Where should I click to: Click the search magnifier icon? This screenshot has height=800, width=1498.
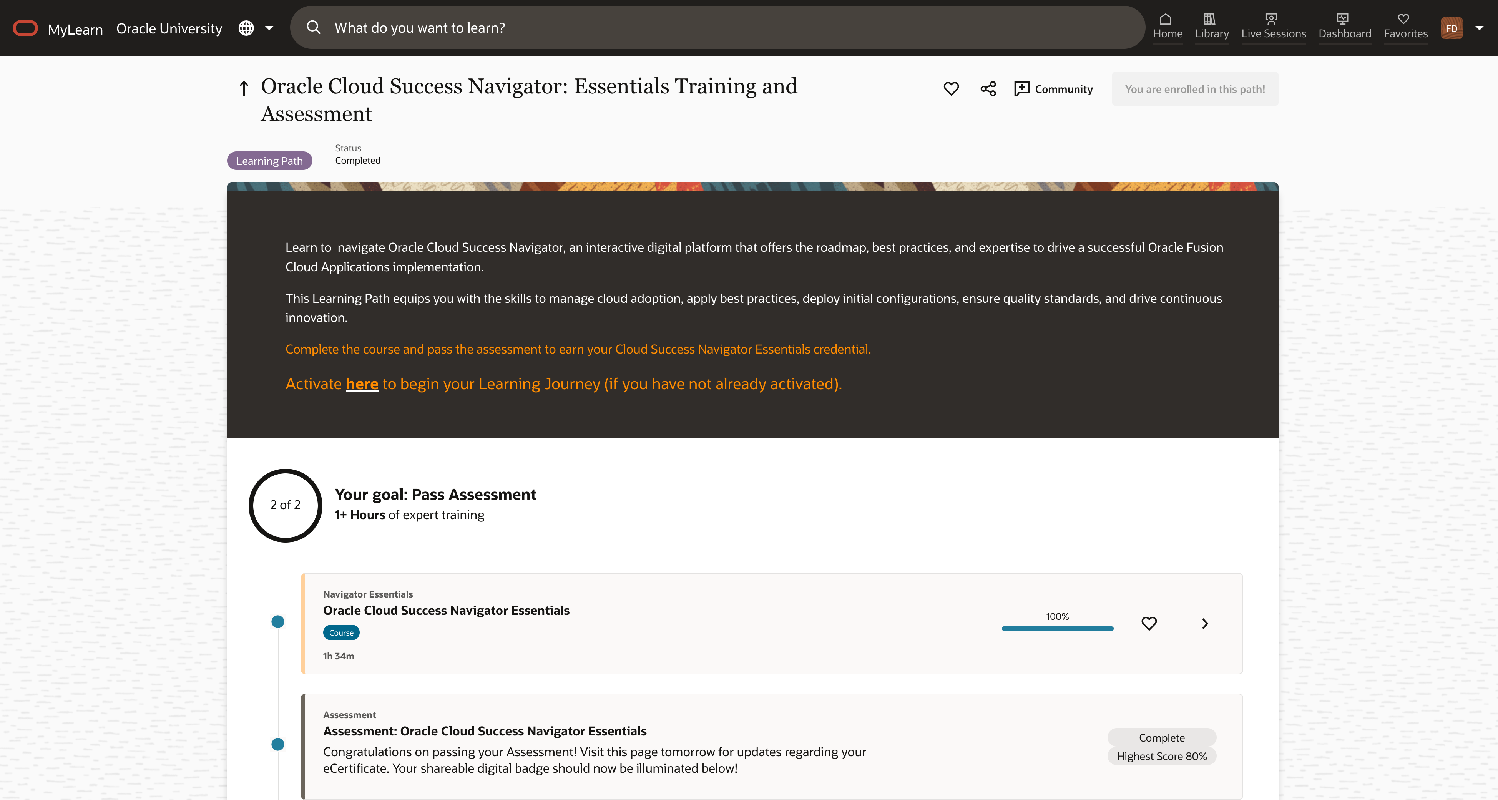(314, 27)
